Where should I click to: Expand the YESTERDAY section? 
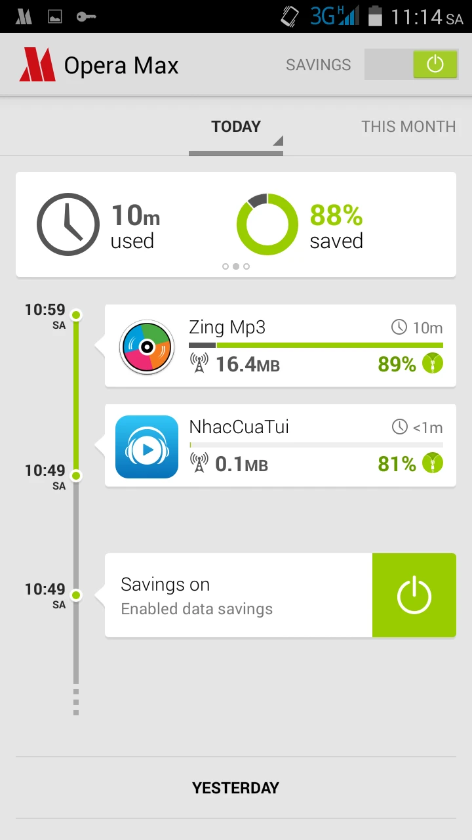(x=236, y=787)
